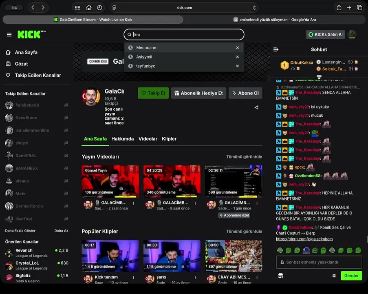Open options for Kick tanıtım clip
Image resolution: width=368 pixels, height=294 pixels.
134,278
